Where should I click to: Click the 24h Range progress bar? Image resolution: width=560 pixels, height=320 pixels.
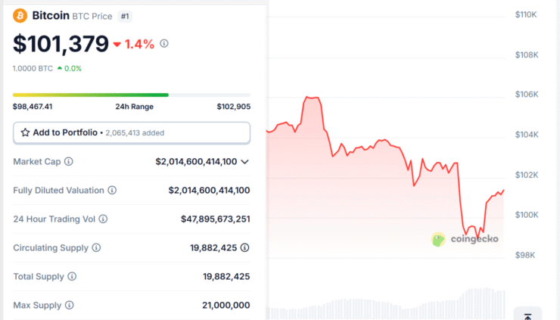click(132, 95)
